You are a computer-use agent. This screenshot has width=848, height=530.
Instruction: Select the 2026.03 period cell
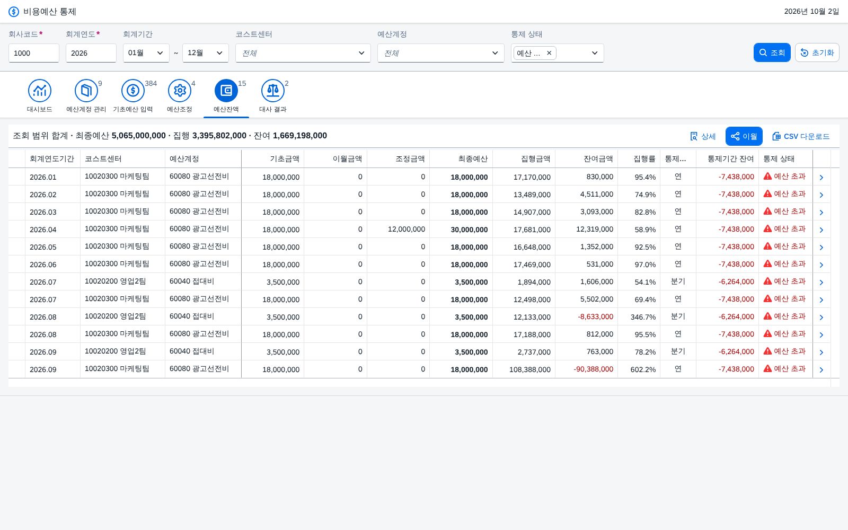coord(52,212)
